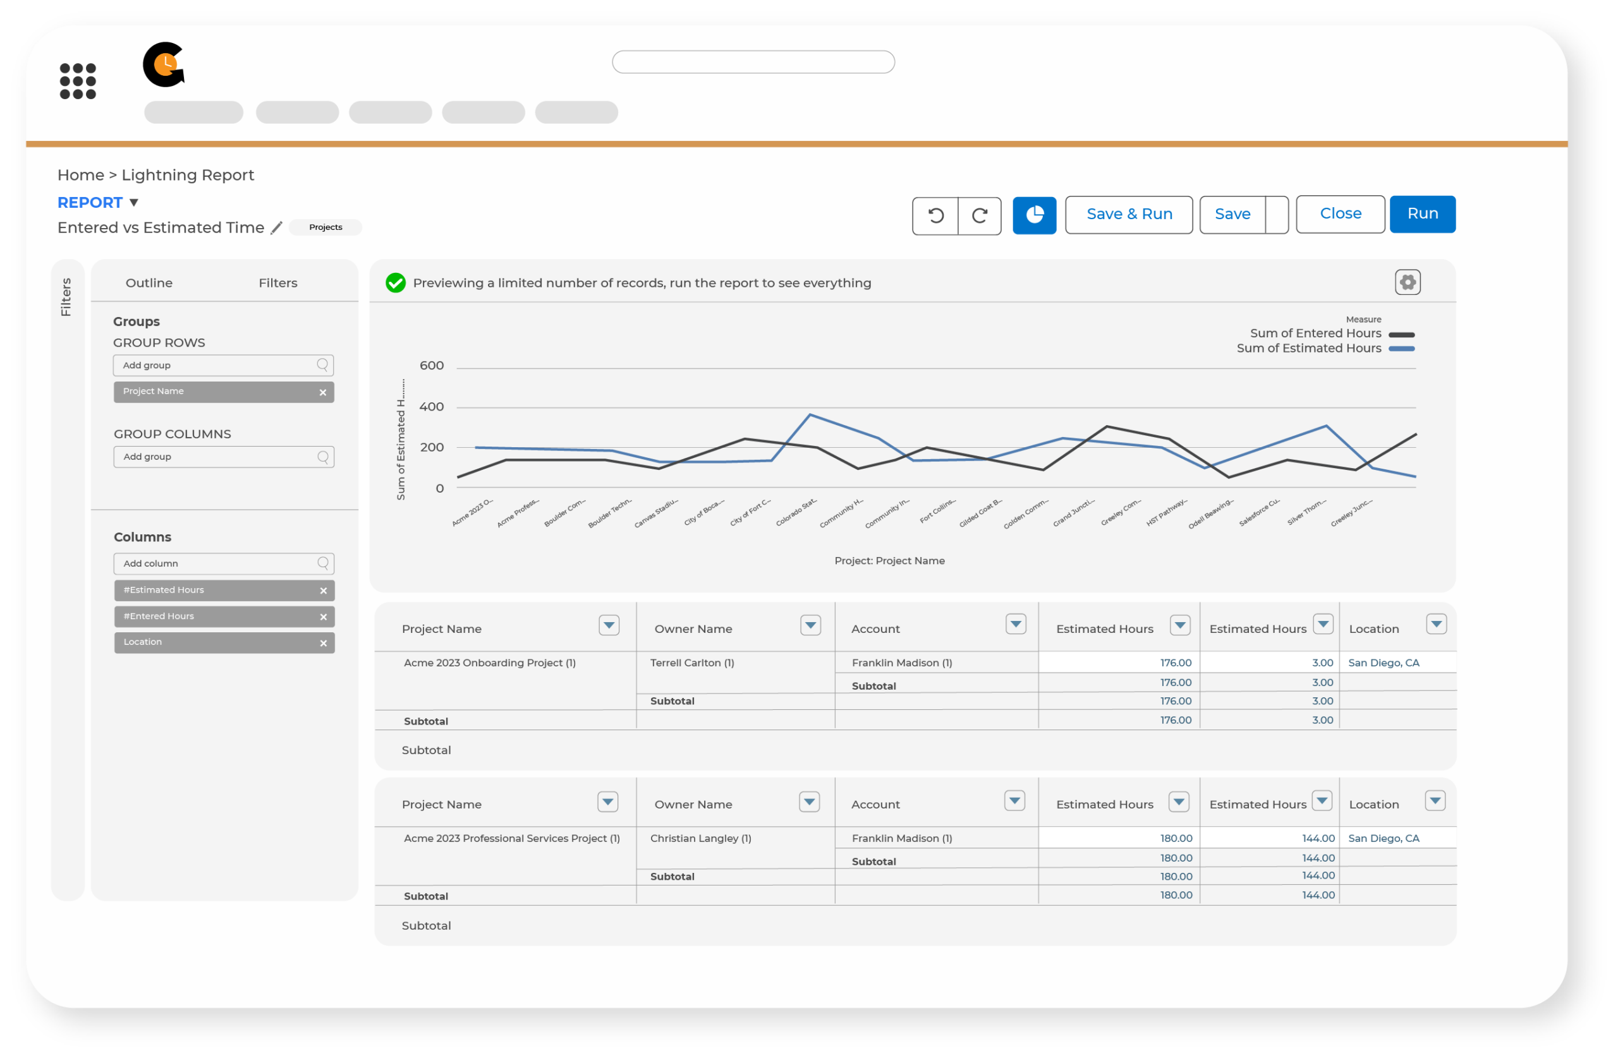Click search icon in Add column field
The image size is (1618, 1058).
pos(324,563)
